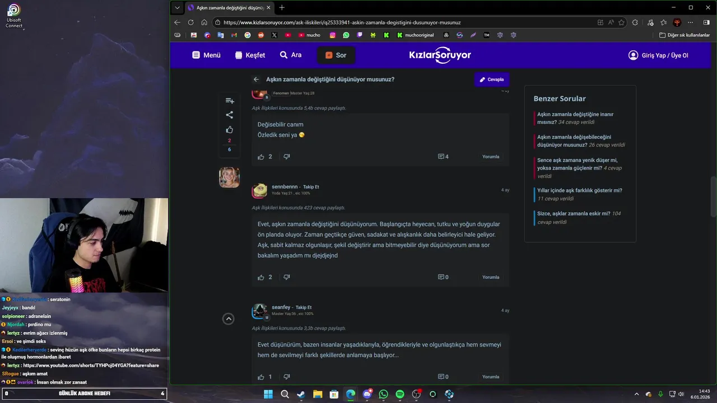Click the share icon in left sidebar

pos(230,115)
